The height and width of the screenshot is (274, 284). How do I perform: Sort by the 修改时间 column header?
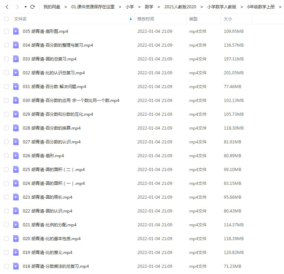coord(146,19)
